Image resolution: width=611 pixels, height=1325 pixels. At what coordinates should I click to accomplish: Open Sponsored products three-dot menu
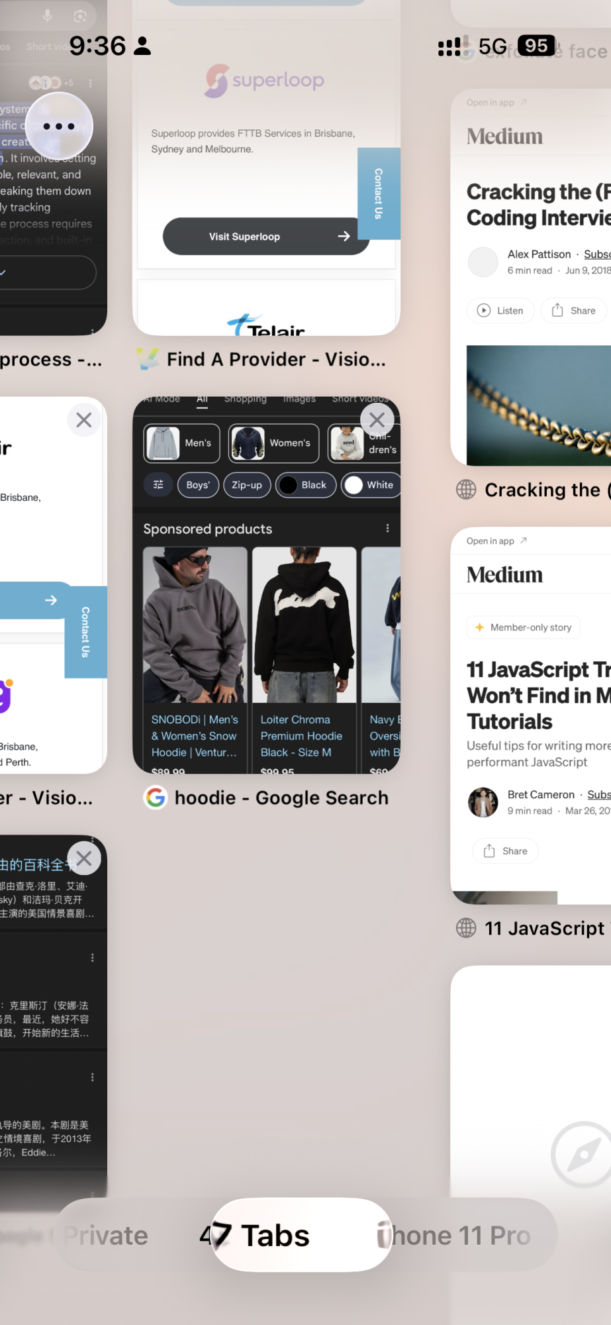pyautogui.click(x=387, y=528)
